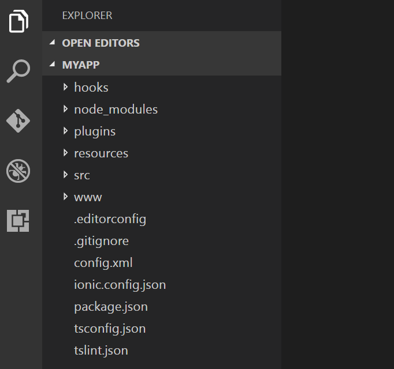Open the Explorer view in activity bar
This screenshot has height=369, width=394.
[18, 21]
